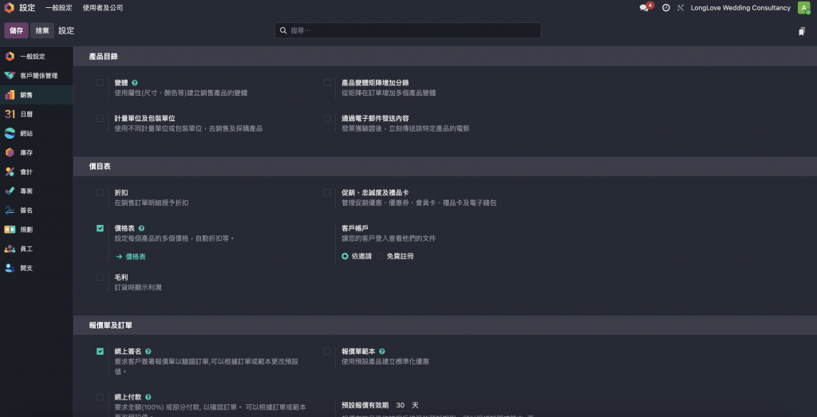Select the 銷售 sidebar icon
This screenshot has width=817, height=417.
click(x=10, y=95)
